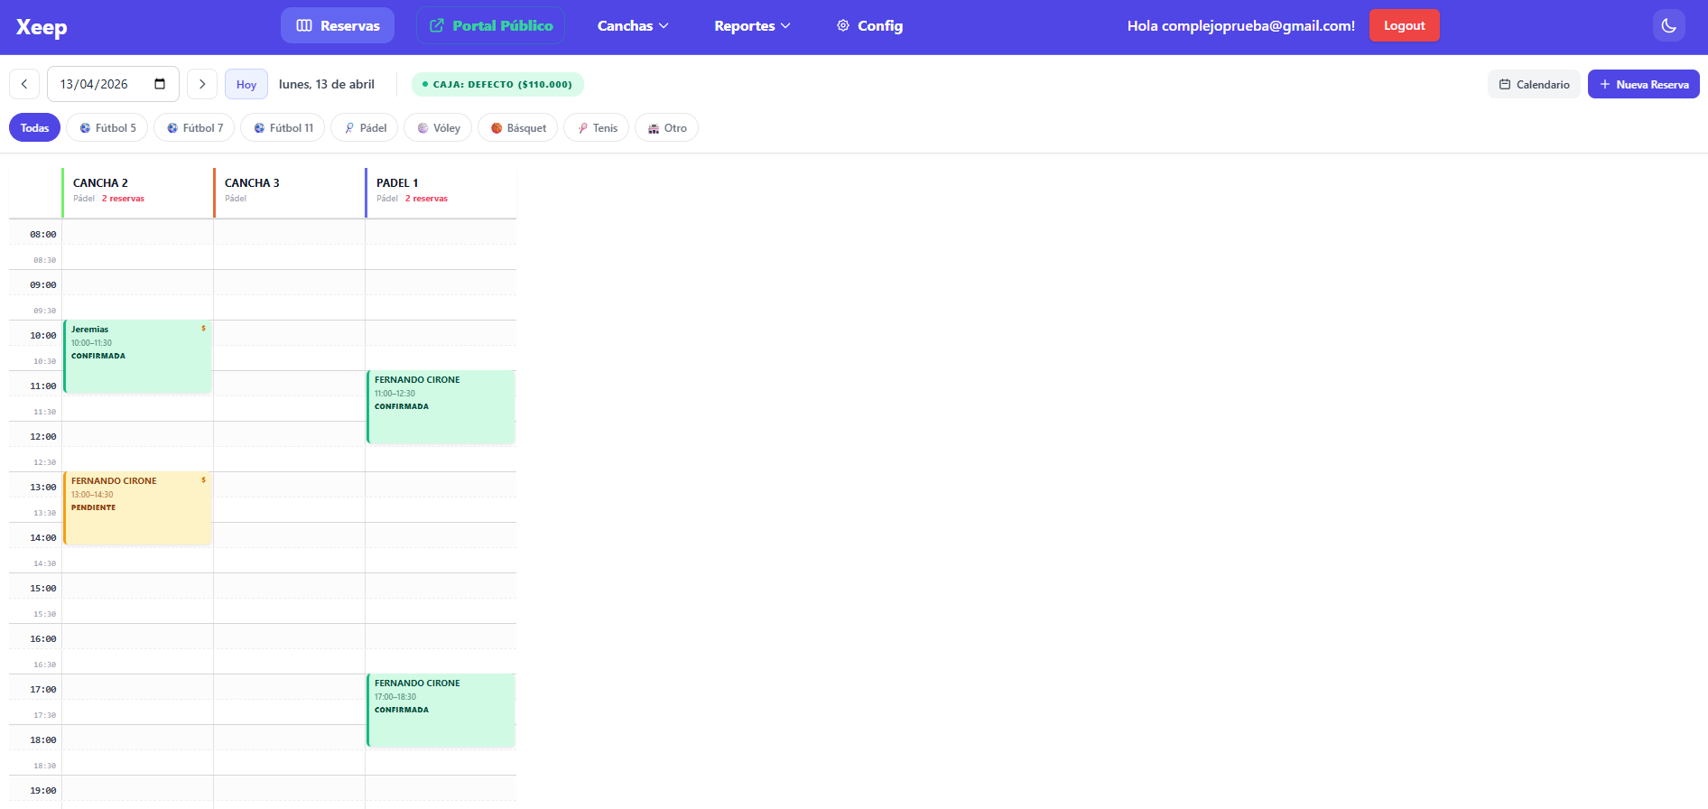Click the $ icon on pending reservation
Image resolution: width=1708 pixels, height=809 pixels.
tap(203, 480)
